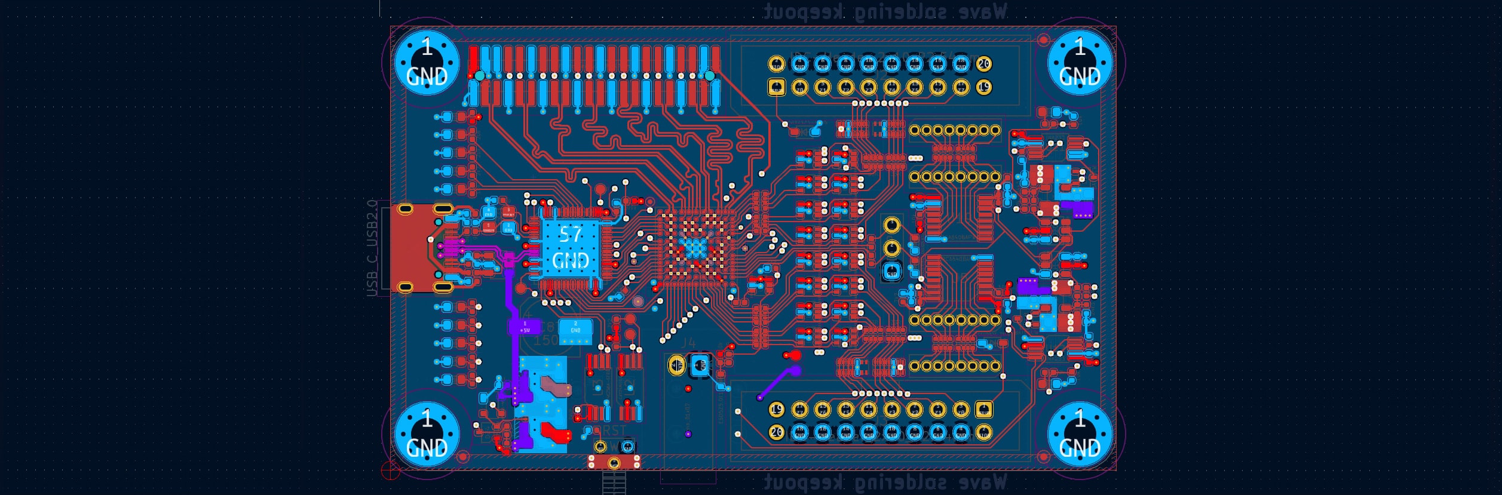Select GND mounting hole beside lower header pad 1
Screen dimensions: 1502x495
1080,434
